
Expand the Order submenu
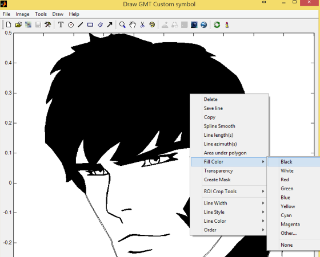[x=229, y=230]
